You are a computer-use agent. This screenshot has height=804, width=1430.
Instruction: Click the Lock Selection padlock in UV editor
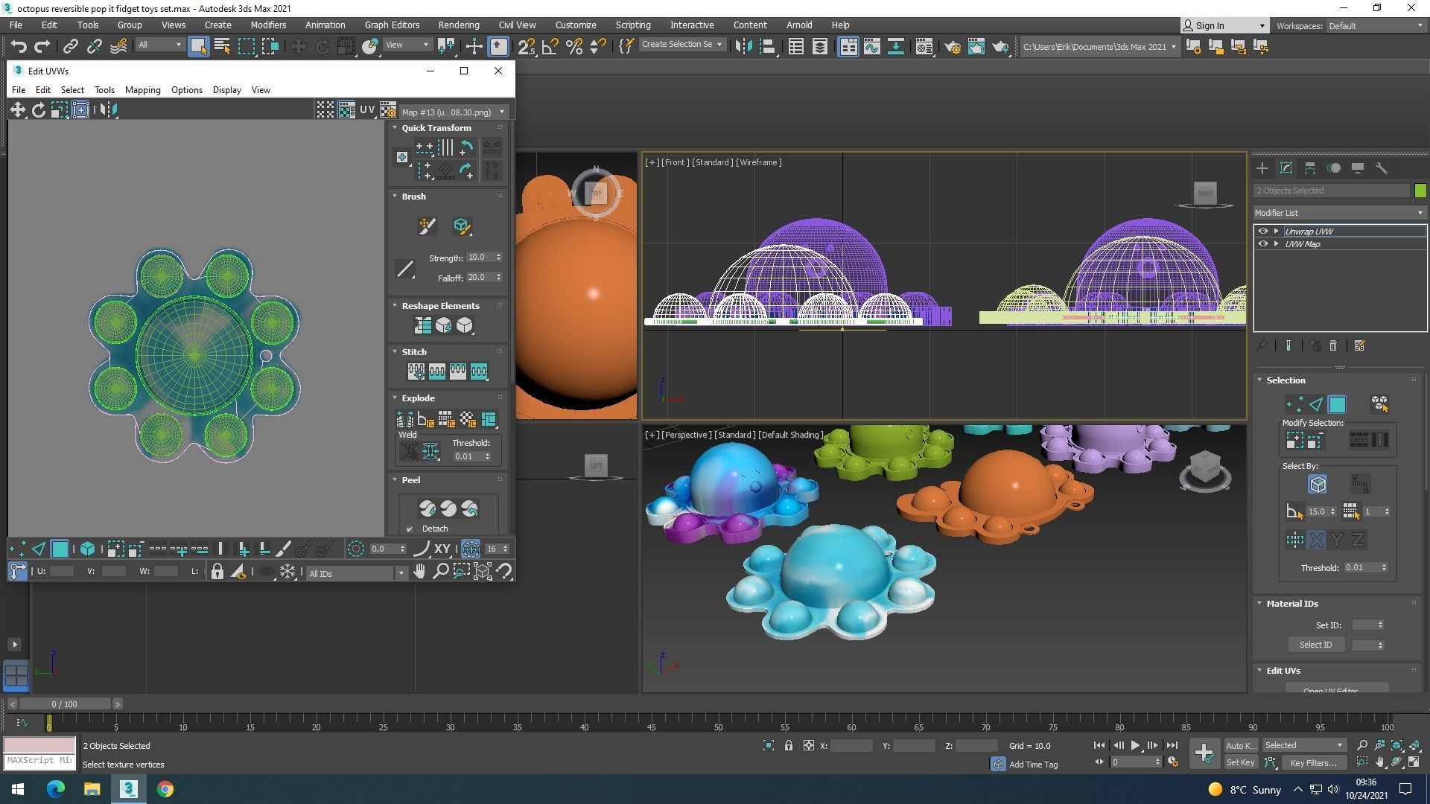[x=217, y=572]
